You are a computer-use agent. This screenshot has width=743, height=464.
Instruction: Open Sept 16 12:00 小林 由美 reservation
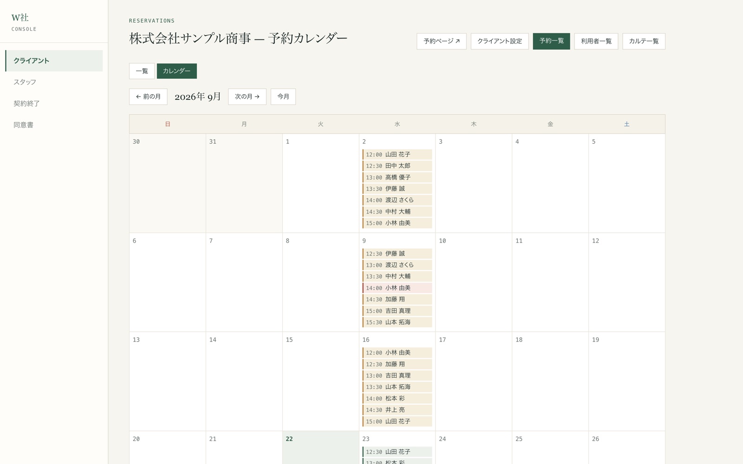click(x=397, y=353)
